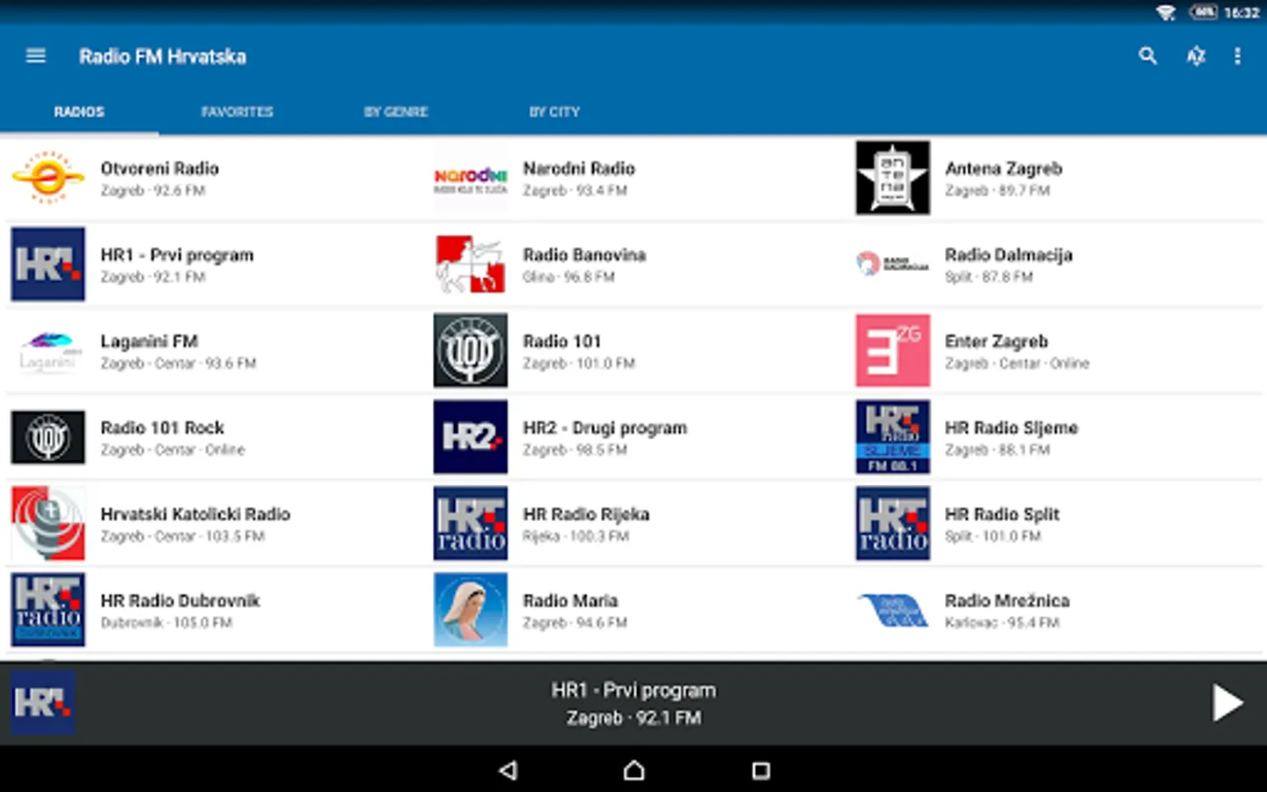
Task: Choose HR2 - Drugi program name
Action: click(x=604, y=428)
